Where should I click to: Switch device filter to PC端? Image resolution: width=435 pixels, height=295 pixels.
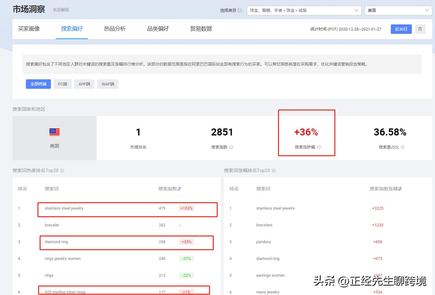(62, 84)
